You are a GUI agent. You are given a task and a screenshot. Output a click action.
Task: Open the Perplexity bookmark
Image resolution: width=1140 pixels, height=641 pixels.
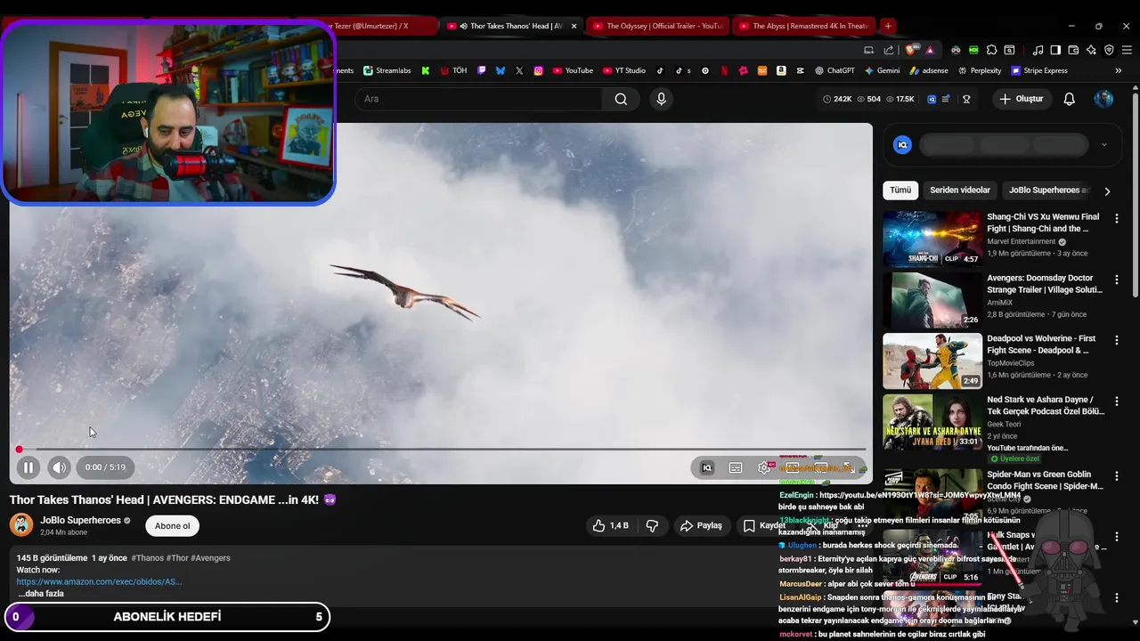pyautogui.click(x=979, y=70)
